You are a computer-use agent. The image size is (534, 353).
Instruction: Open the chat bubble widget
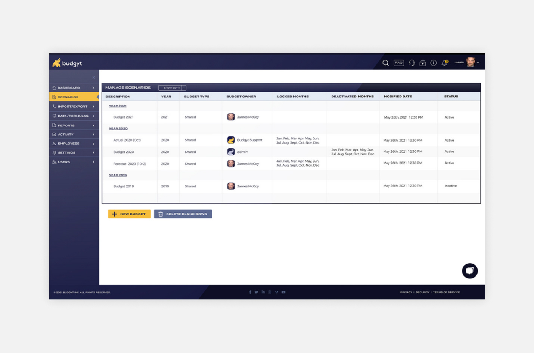(x=469, y=271)
